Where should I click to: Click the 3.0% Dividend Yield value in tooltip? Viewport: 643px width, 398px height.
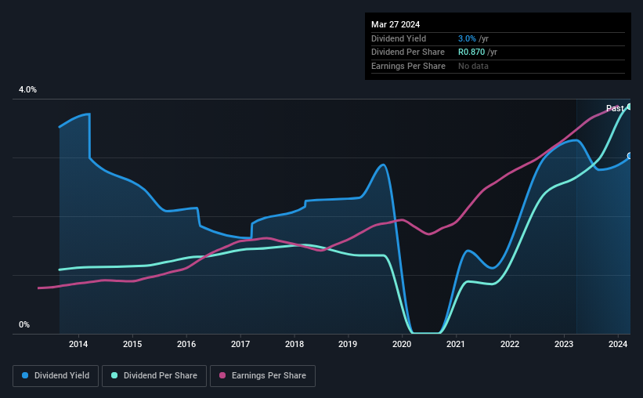click(x=467, y=38)
